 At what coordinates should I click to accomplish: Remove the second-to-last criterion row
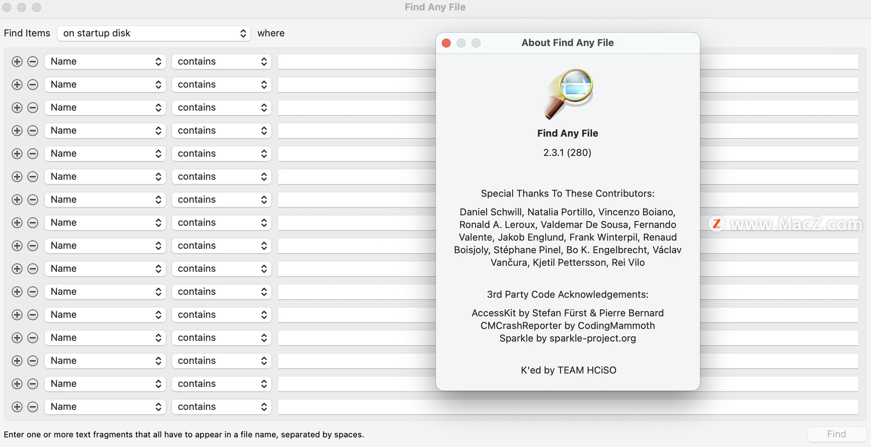point(33,384)
